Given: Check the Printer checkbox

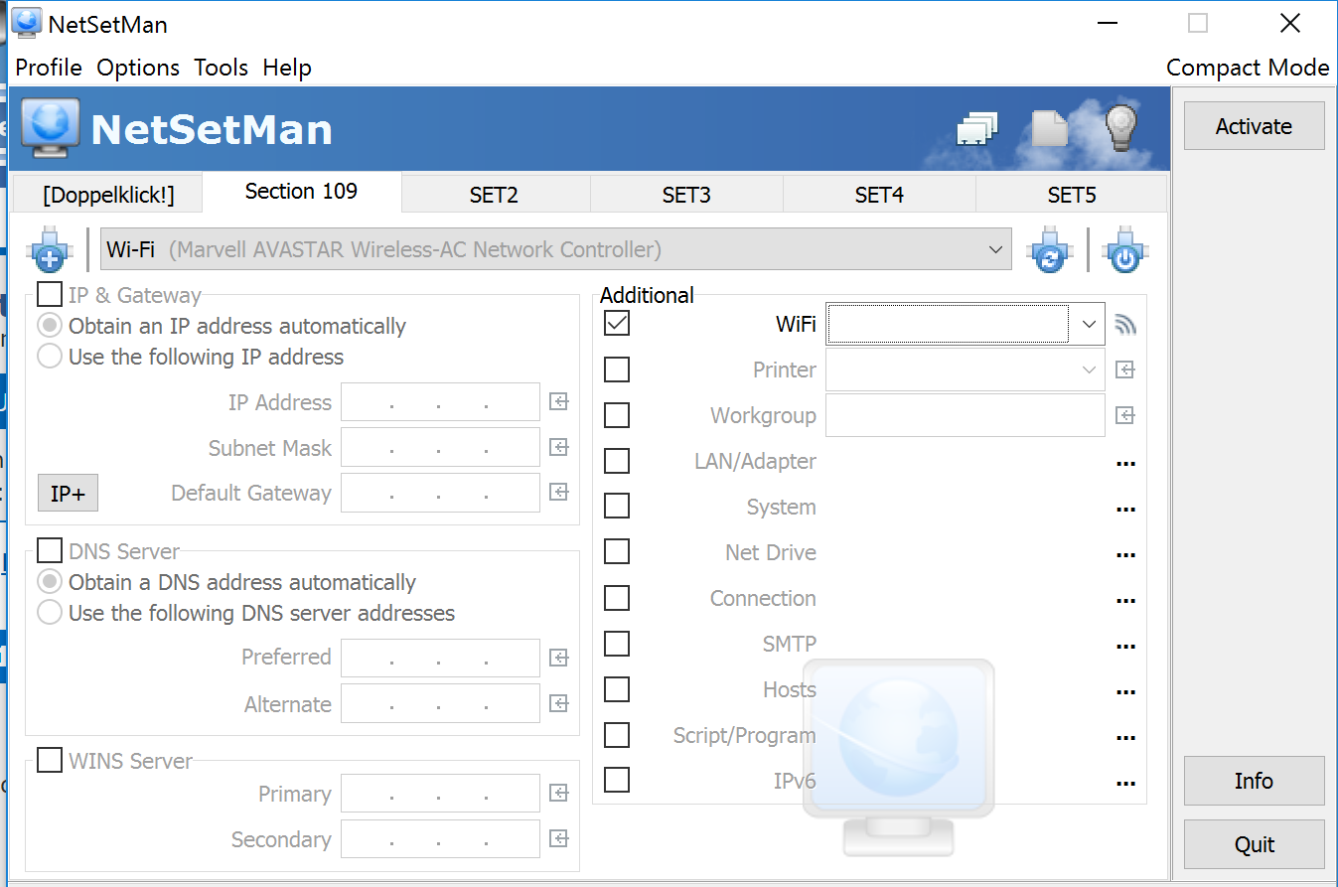Looking at the screenshot, I should click(617, 370).
